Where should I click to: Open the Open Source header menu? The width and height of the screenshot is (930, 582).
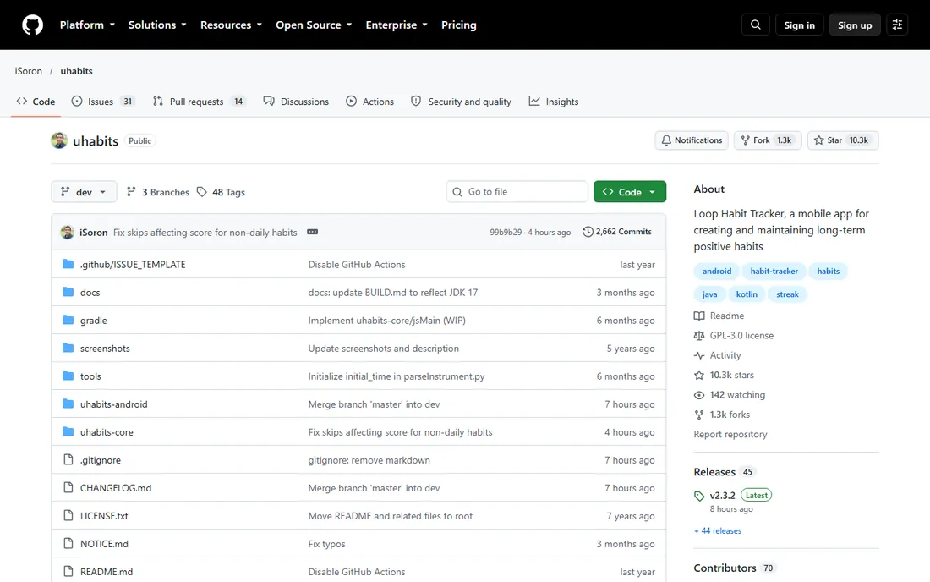click(x=314, y=25)
